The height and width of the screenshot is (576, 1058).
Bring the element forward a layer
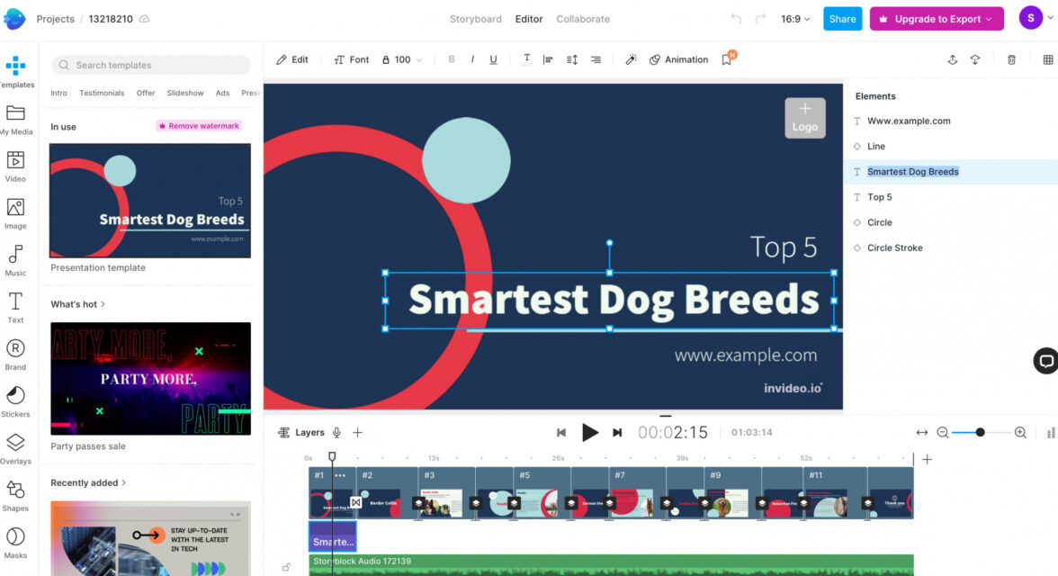tap(952, 59)
